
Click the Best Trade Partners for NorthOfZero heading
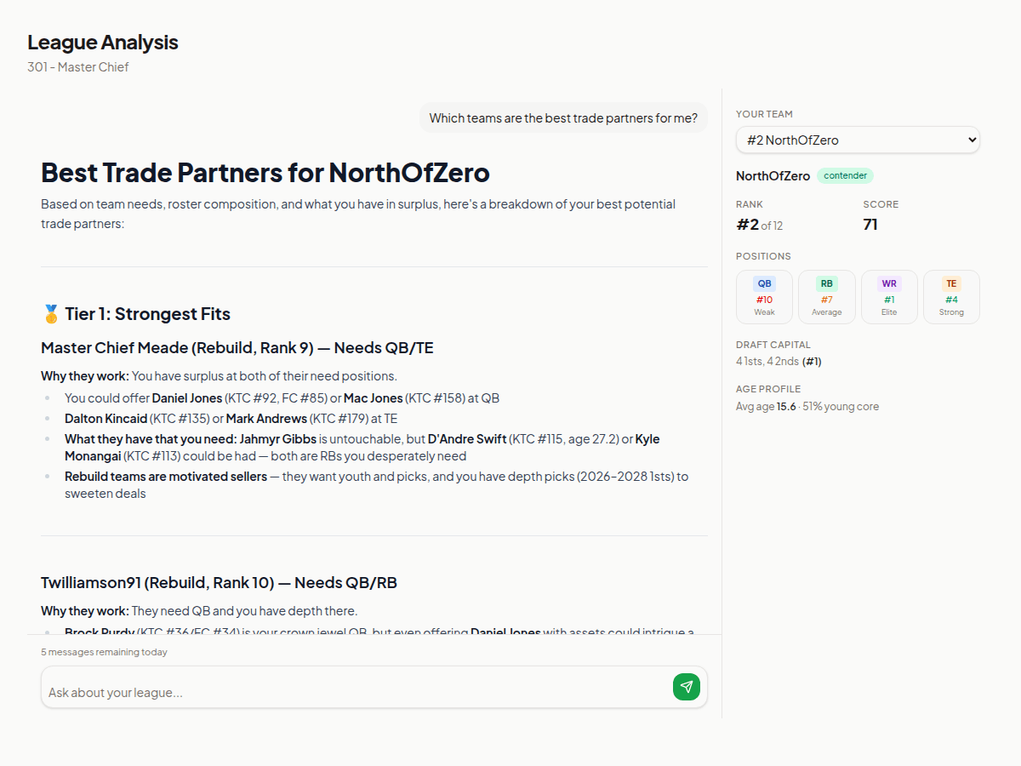(265, 173)
